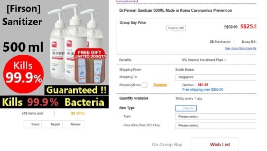Click the 'Deal is ON!' badge
The width and height of the screenshot is (267, 151).
click(176, 28)
